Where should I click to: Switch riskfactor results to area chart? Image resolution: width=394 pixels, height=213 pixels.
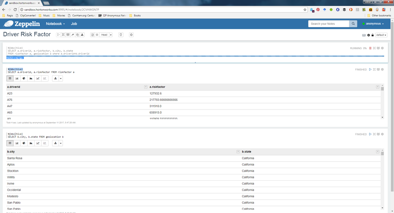31,78
